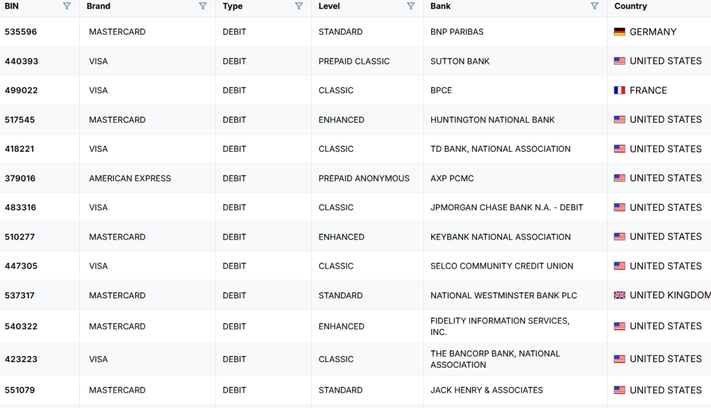Select BIN 535596
The height and width of the screenshot is (408, 711).
click(21, 32)
